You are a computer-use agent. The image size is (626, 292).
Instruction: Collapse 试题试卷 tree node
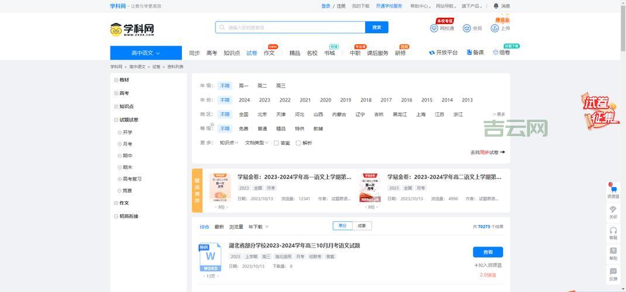[116, 120]
